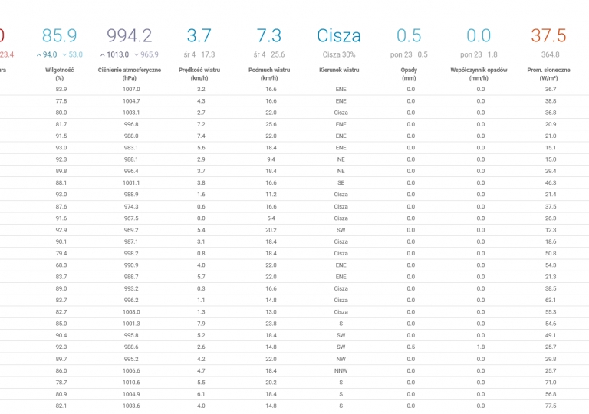Click the 'Cisza 30%' wind direction subtext
The height and width of the screenshot is (414, 589).
point(339,54)
